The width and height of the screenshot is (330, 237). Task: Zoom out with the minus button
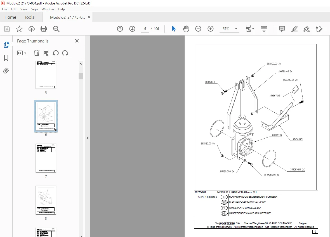pyautogui.click(x=198, y=29)
